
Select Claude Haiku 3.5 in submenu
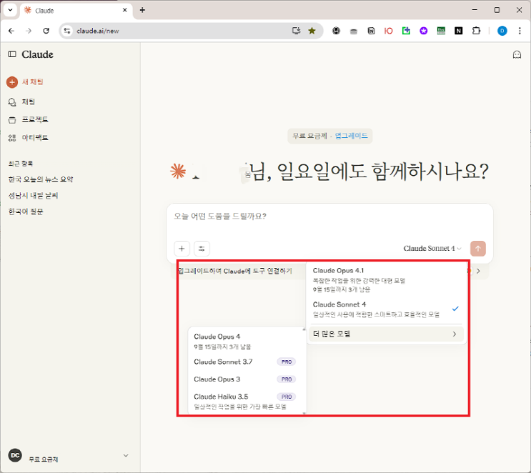click(x=247, y=402)
